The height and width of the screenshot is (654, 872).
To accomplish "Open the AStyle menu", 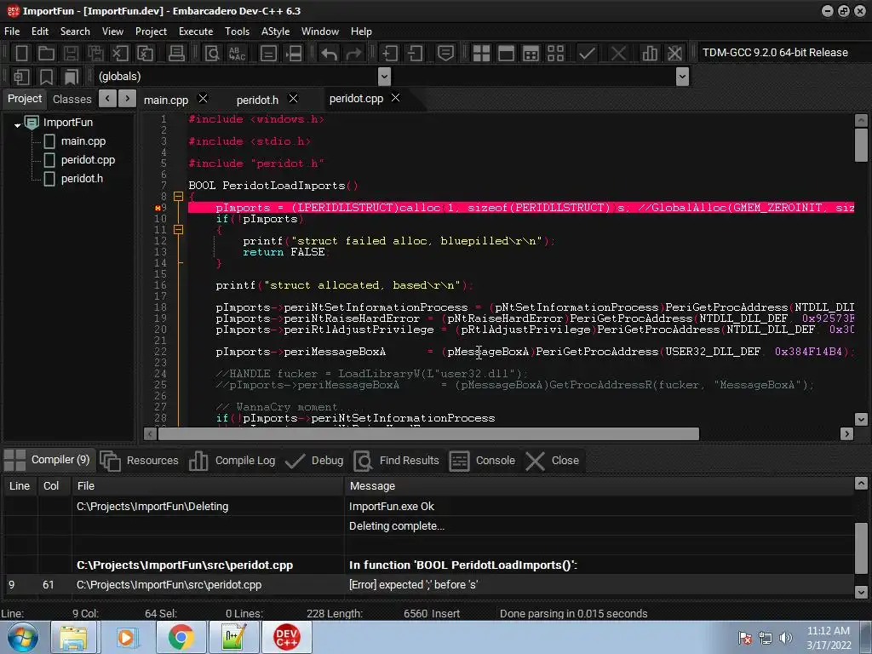I will tap(275, 32).
